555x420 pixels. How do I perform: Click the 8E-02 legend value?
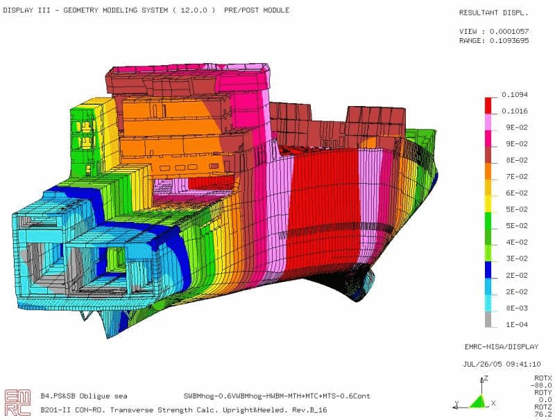(x=517, y=160)
